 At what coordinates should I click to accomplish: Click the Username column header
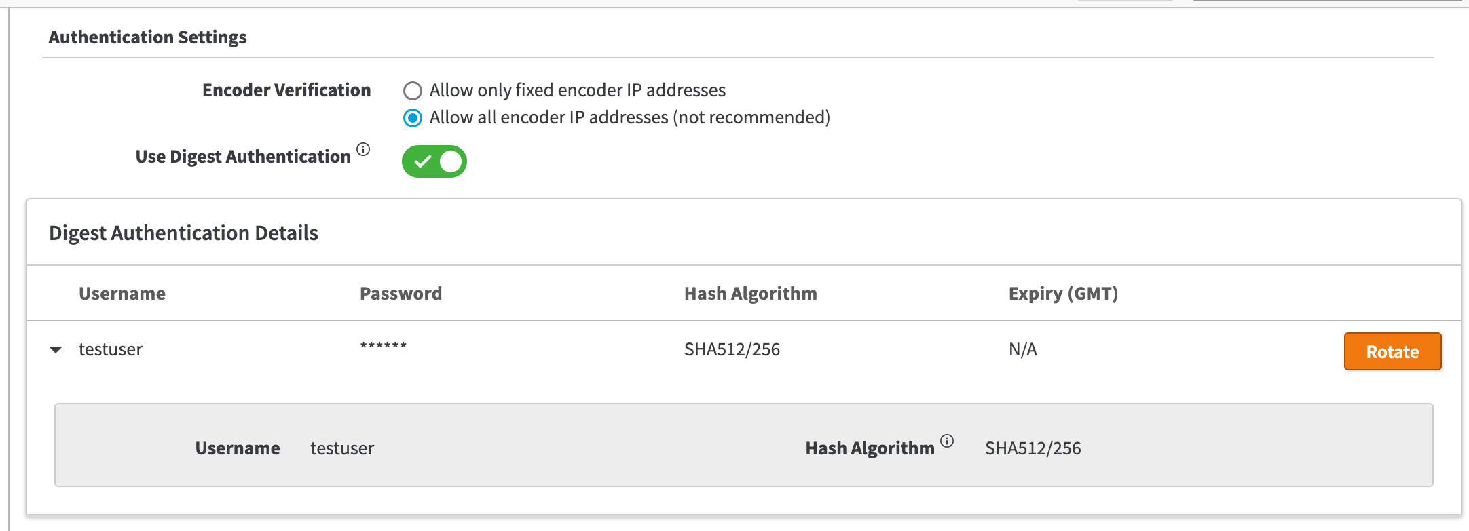pos(122,294)
